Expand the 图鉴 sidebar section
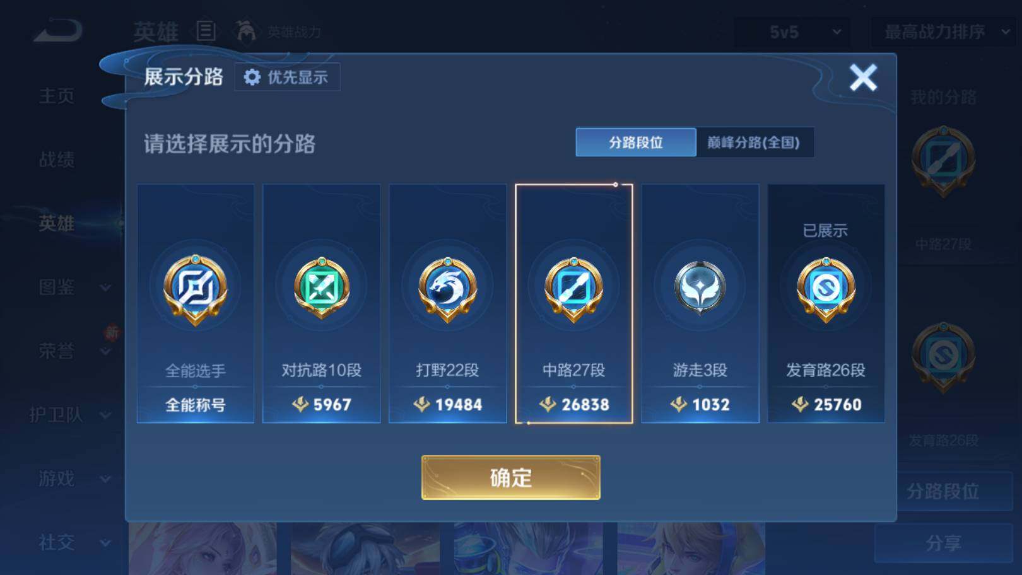Image resolution: width=1022 pixels, height=575 pixels. coord(74,287)
